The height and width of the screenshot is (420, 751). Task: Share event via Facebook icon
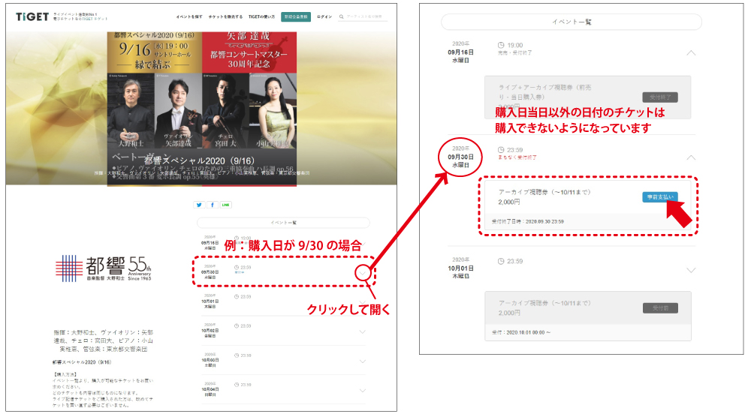pyautogui.click(x=213, y=205)
